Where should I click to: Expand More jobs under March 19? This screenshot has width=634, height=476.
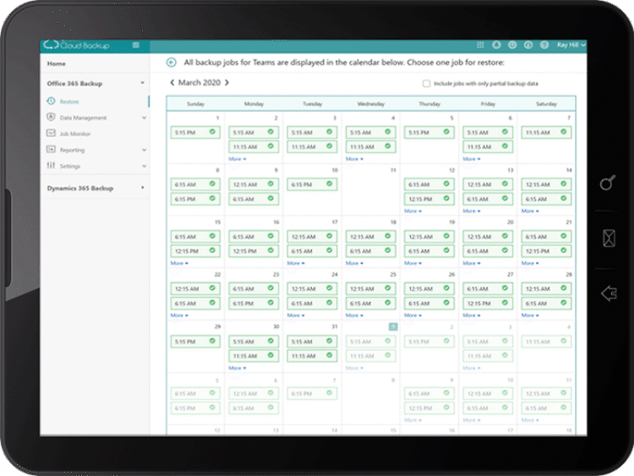pyautogui.click(x=413, y=263)
